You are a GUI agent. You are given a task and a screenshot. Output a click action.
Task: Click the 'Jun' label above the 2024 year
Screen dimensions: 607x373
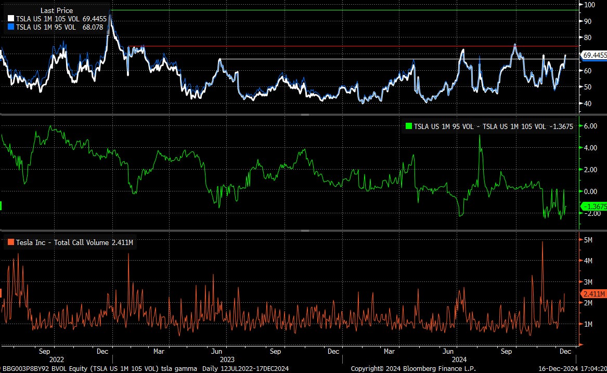tap(448, 351)
